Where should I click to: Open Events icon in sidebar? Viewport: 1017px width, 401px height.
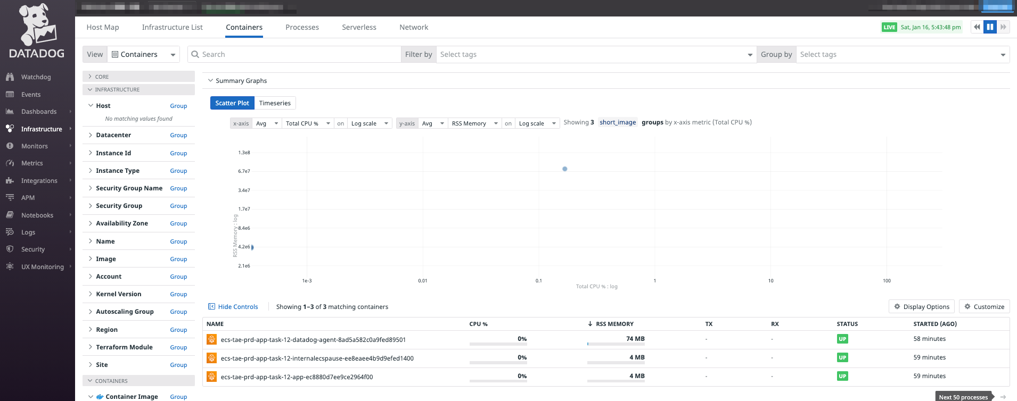[x=10, y=95]
